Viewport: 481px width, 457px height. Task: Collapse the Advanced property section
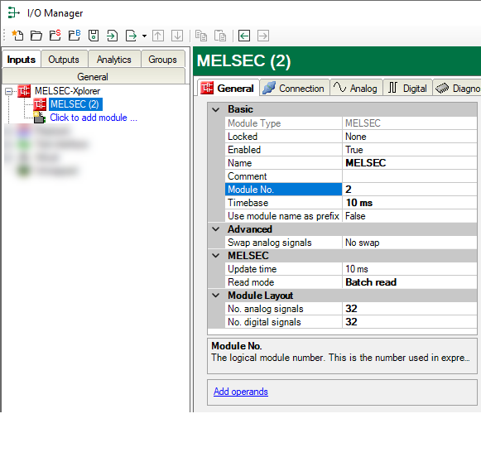[216, 229]
